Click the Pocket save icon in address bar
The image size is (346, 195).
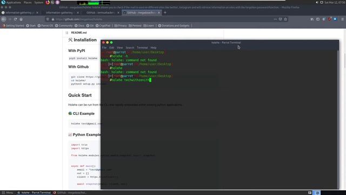tap(280, 19)
